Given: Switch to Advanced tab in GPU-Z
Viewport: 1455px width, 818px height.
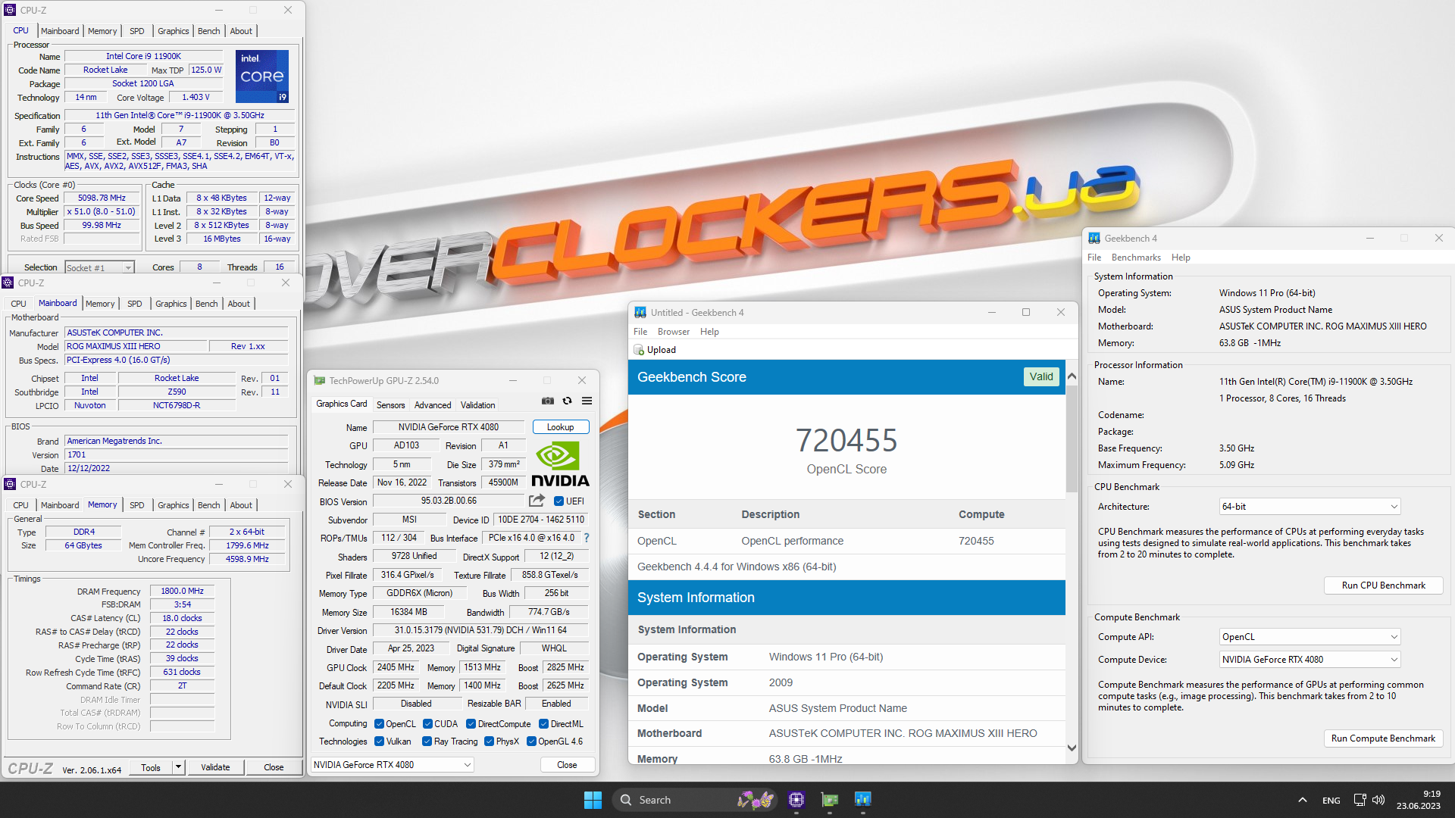Looking at the screenshot, I should pos(433,405).
